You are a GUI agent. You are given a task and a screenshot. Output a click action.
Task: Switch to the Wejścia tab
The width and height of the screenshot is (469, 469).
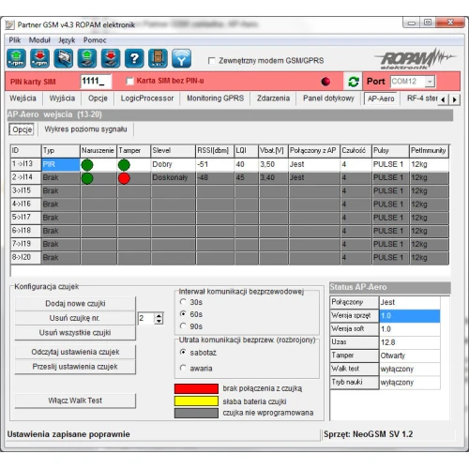(x=23, y=98)
